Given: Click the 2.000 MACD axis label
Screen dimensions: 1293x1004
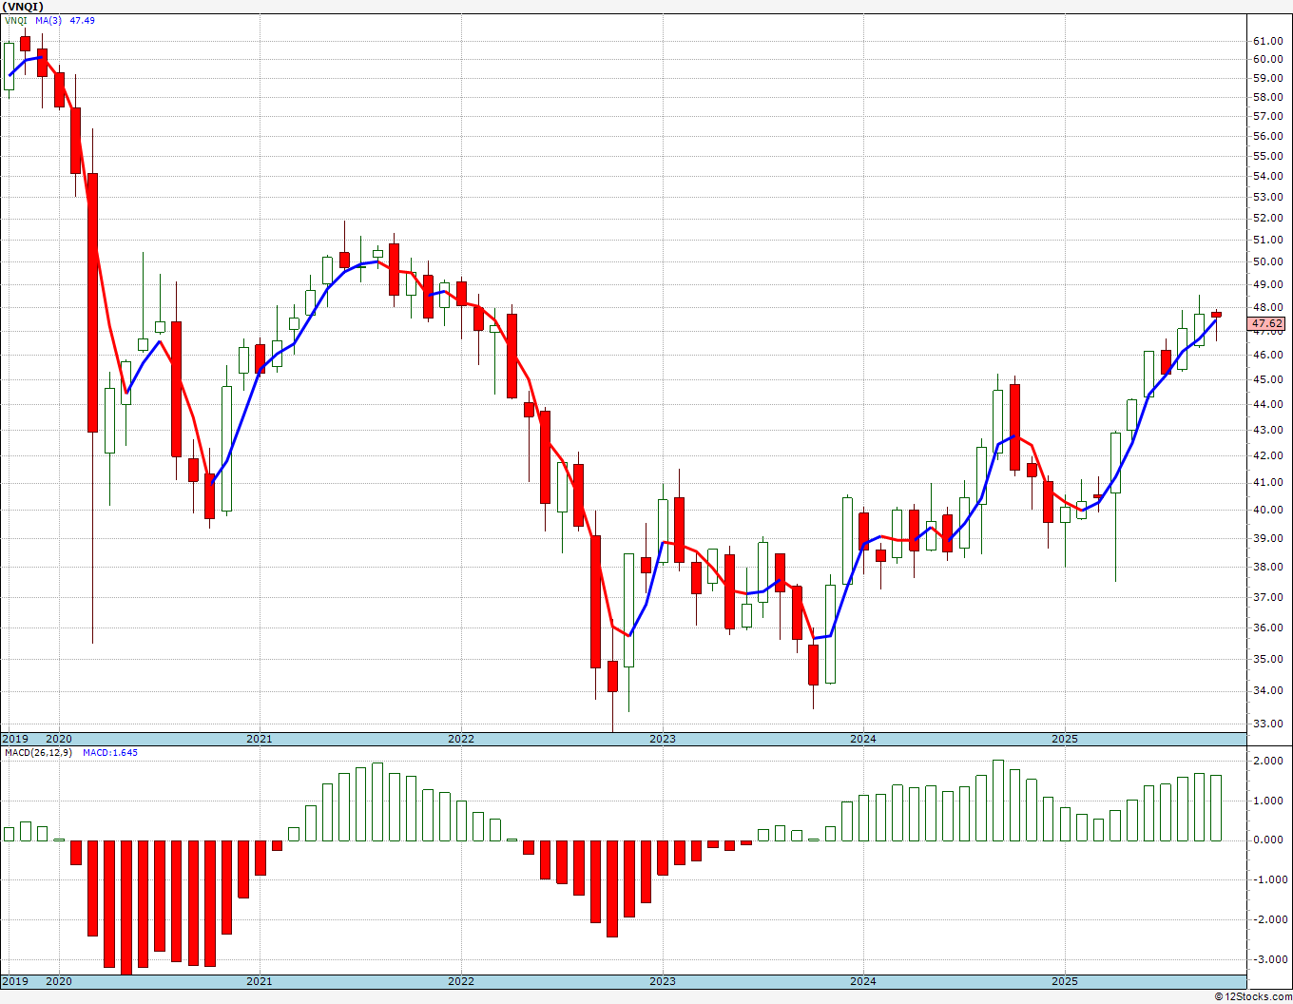Looking at the screenshot, I should pos(1268,762).
